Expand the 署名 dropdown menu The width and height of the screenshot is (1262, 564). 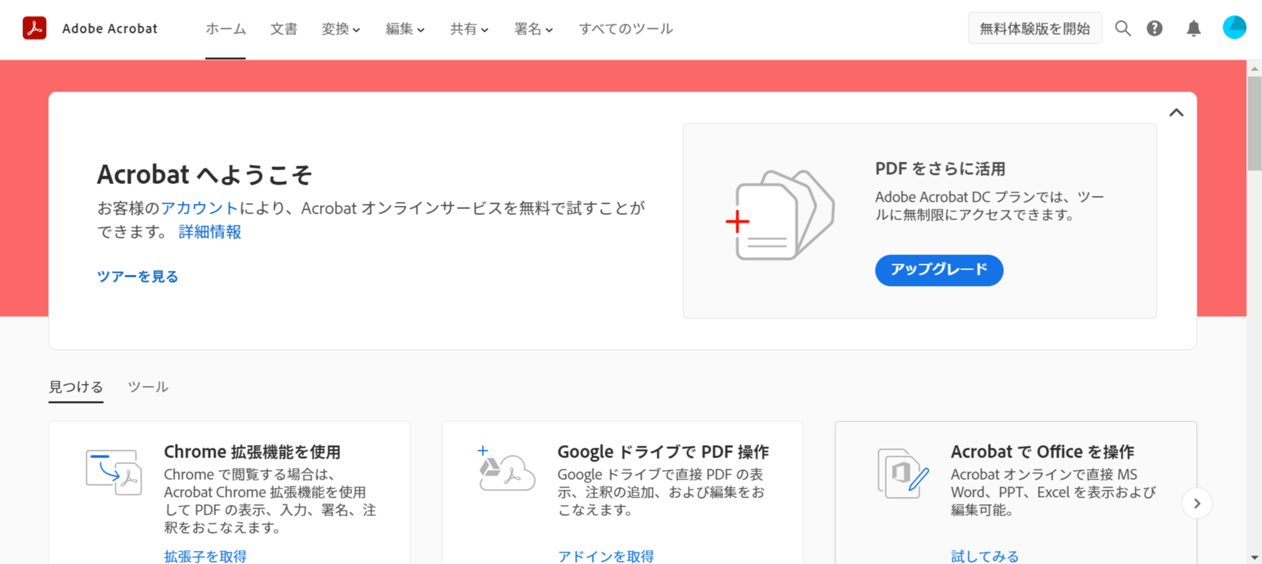[533, 29]
